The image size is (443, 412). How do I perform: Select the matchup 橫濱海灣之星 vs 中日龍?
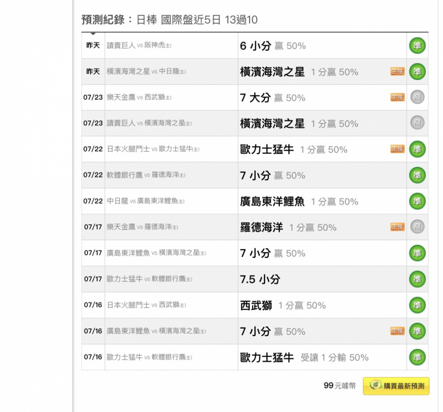coord(146,71)
